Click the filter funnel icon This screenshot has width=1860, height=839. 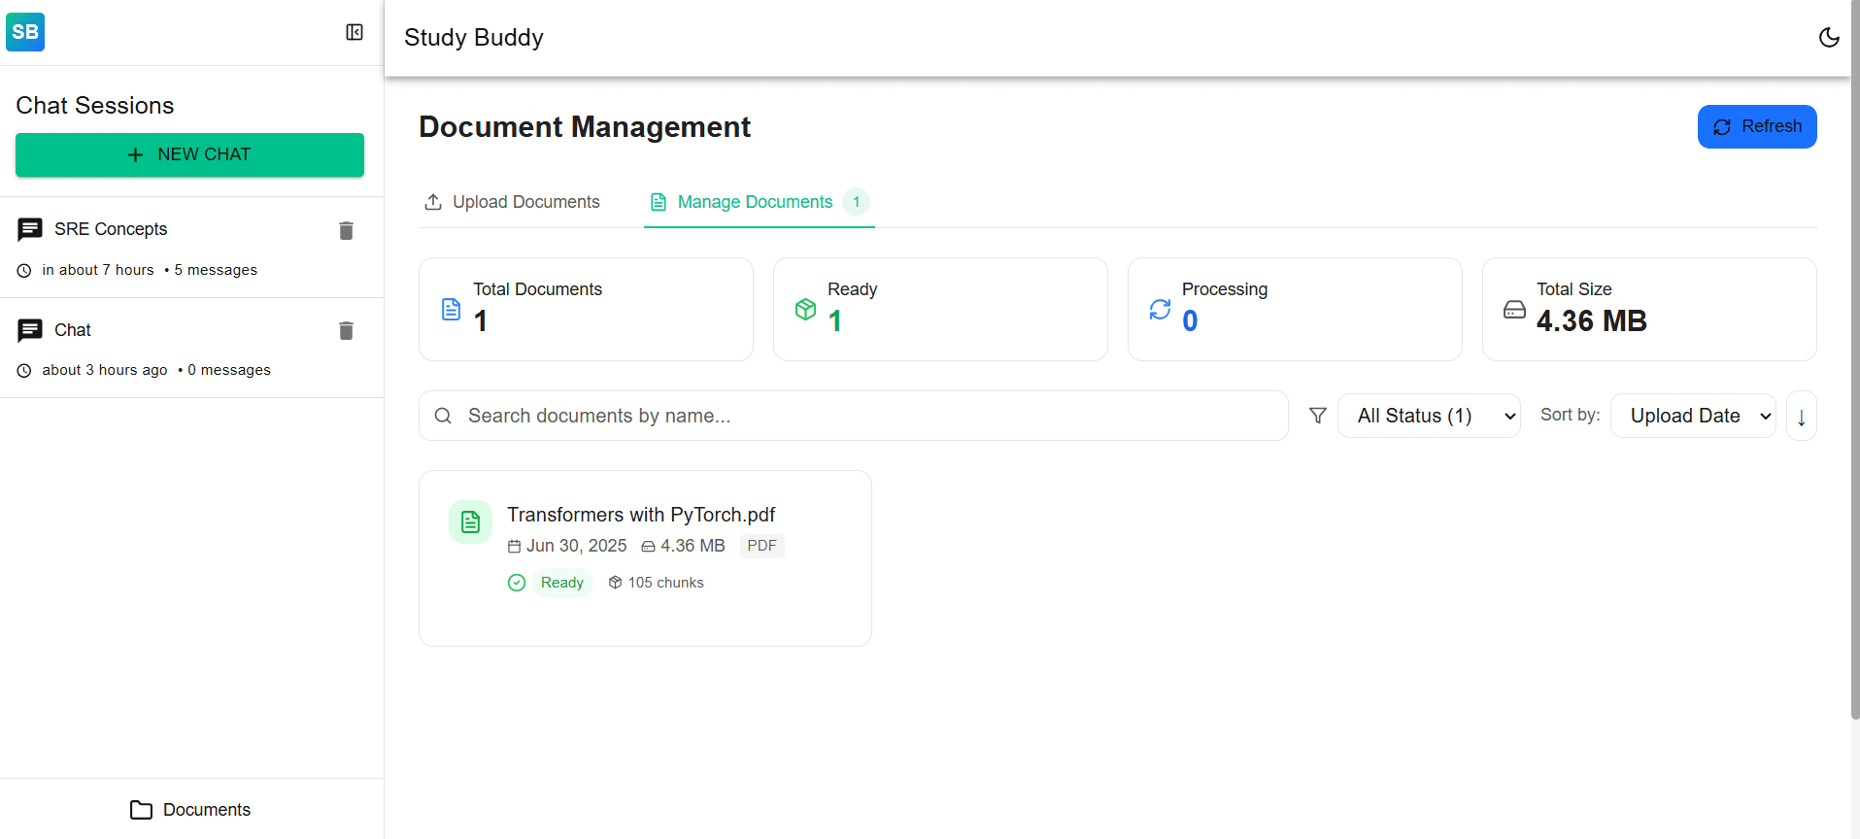[x=1318, y=416]
